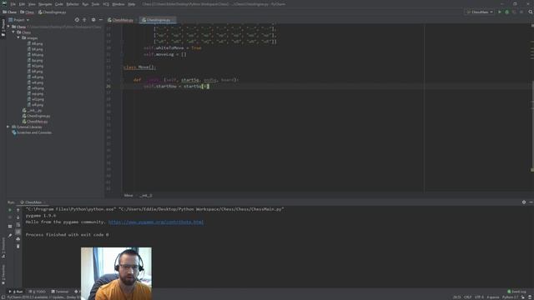Click the line separator CRLF status bar entry
Image resolution: width=534 pixels, height=300 pixels.
pyautogui.click(x=467, y=297)
